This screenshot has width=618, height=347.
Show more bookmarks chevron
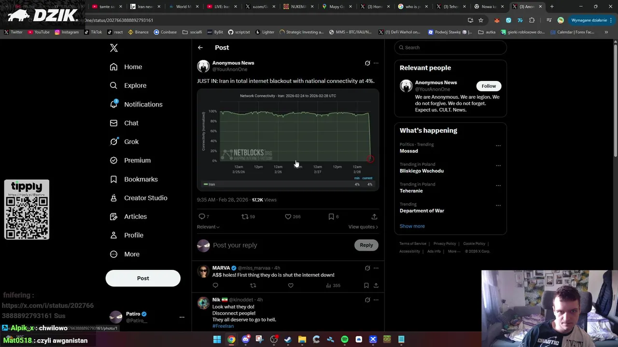606,32
